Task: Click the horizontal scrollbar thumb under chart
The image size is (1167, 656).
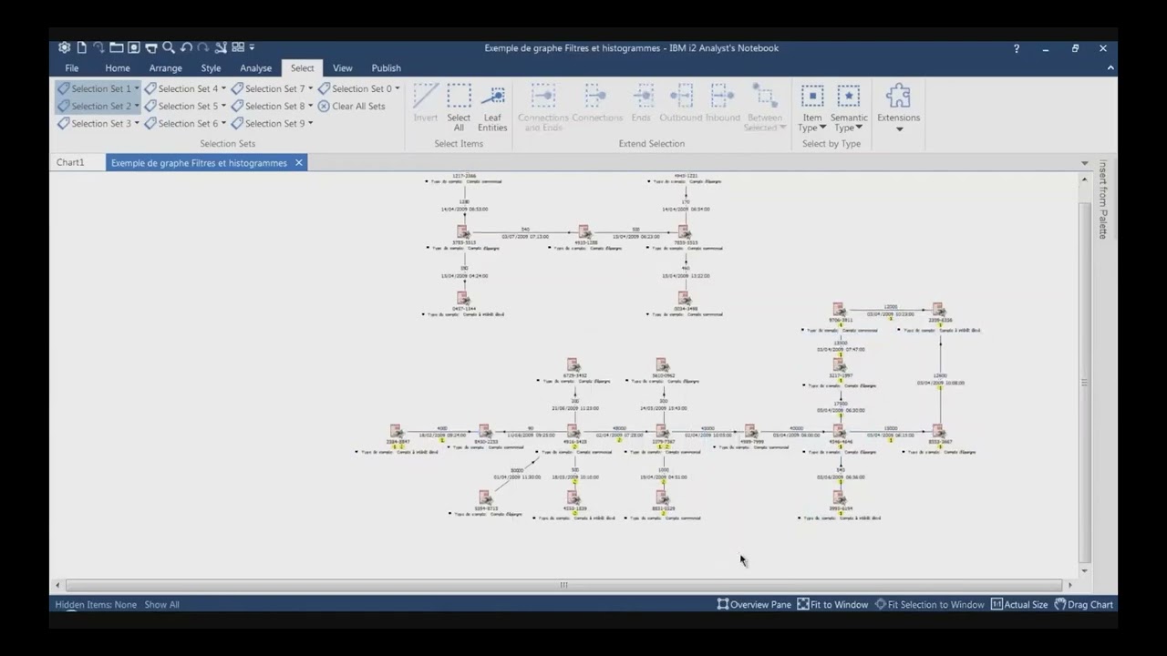Action: (563, 585)
